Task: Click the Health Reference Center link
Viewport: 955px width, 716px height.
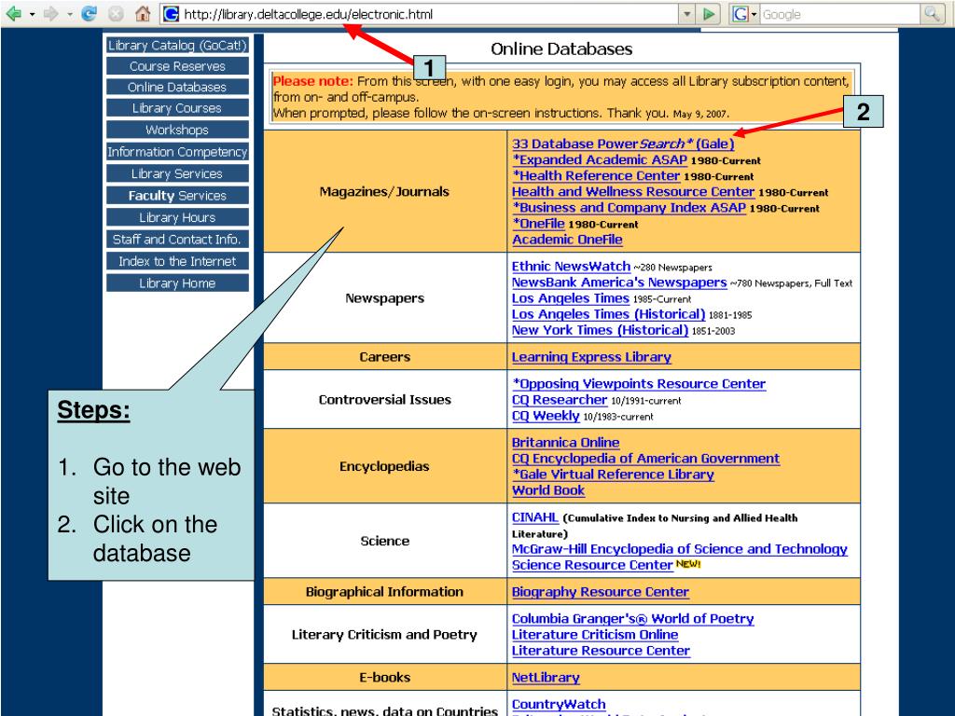Action: coord(596,175)
